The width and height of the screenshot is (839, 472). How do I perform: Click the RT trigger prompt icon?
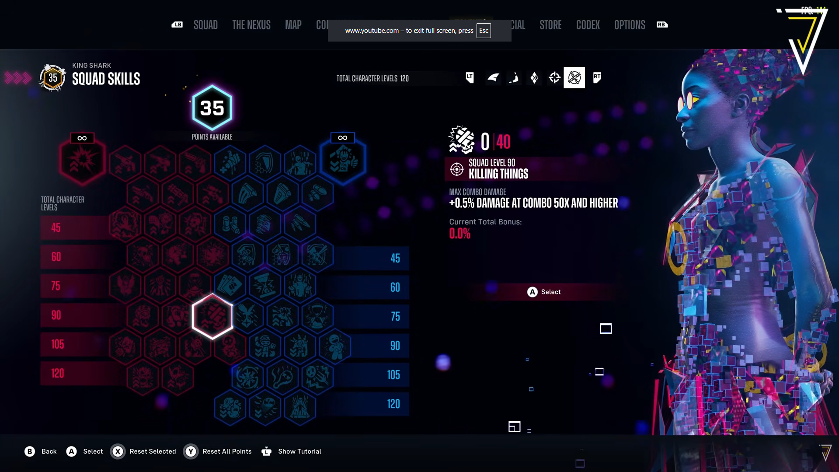(x=597, y=78)
